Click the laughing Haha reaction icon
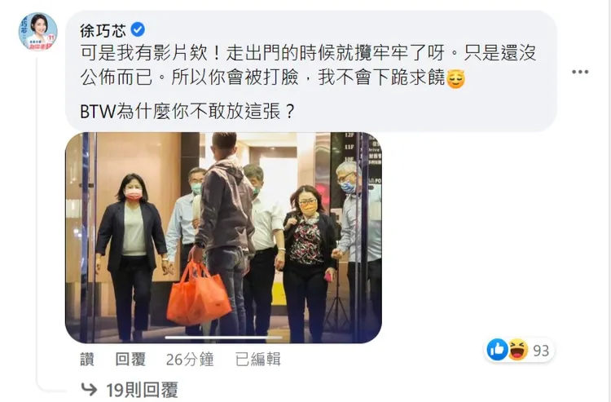Screen dimensions: 611x402 (x=517, y=350)
